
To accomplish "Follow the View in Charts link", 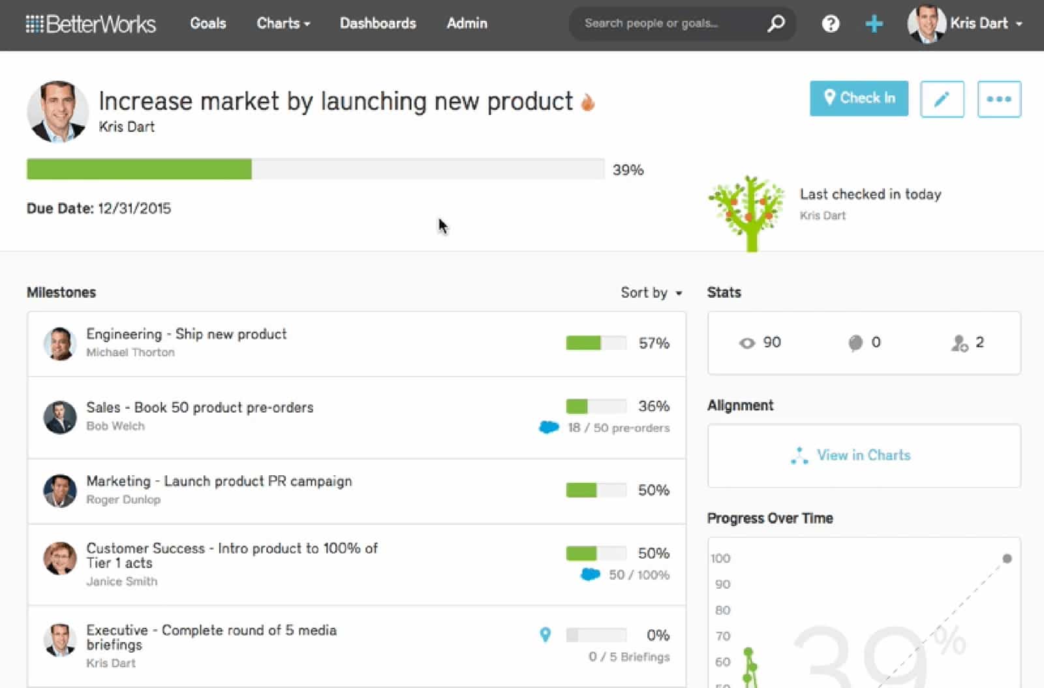I will pyautogui.click(x=863, y=456).
